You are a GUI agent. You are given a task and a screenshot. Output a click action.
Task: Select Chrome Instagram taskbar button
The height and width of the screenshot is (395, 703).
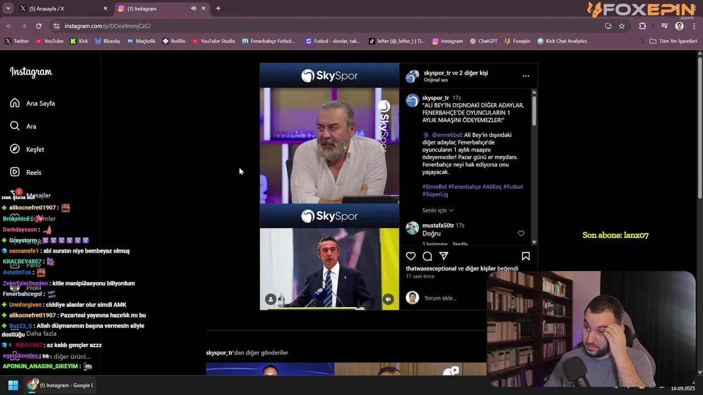[60, 385]
